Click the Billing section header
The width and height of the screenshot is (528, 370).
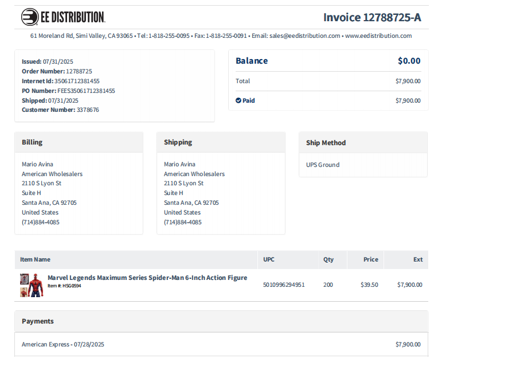pyautogui.click(x=32, y=142)
